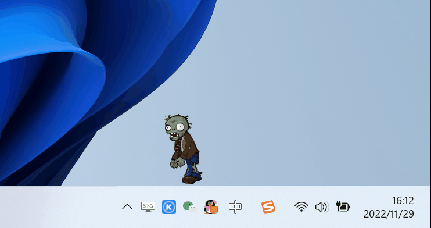Open the QQ penguin tray icon
Image resolution: width=431 pixels, height=228 pixels.
(x=211, y=207)
